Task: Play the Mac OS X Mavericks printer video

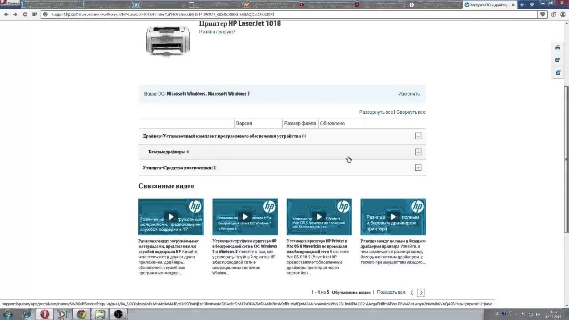Action: [x=319, y=217]
